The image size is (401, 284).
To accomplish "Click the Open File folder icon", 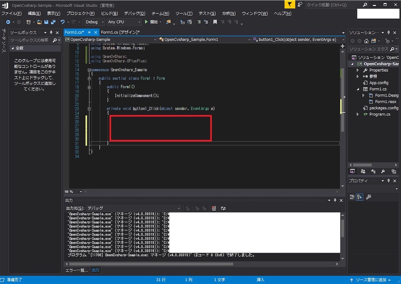I will pos(39,22).
